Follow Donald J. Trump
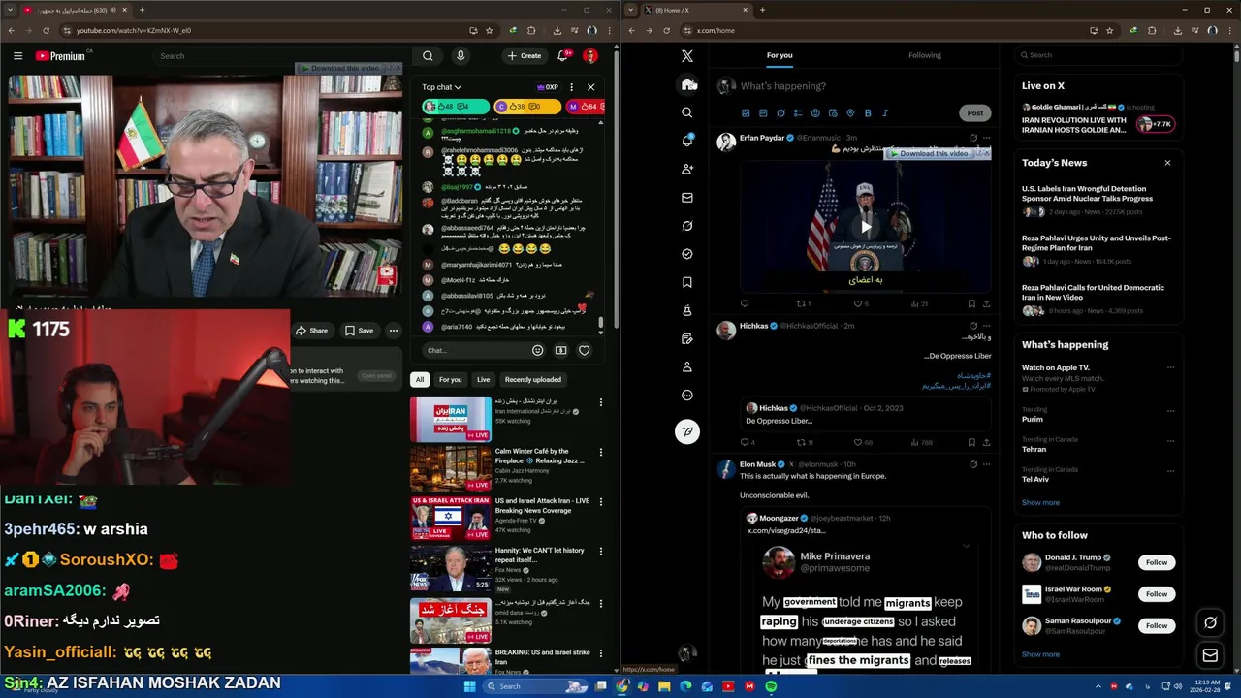 pos(1157,562)
